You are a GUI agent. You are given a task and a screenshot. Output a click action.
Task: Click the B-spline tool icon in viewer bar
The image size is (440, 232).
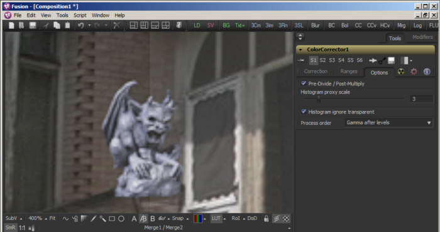[75, 219]
